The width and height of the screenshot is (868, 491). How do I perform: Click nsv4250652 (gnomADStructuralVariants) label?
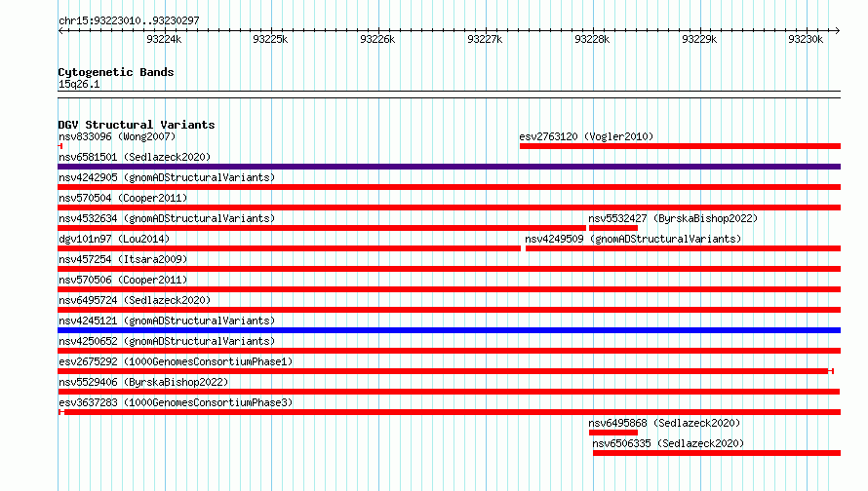167,341
